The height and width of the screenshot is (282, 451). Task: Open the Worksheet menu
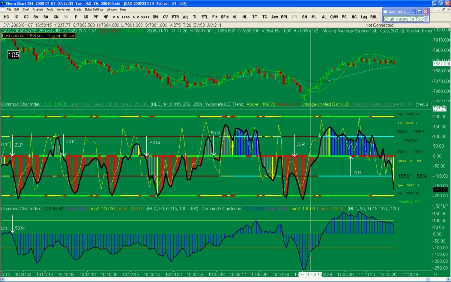(63, 9)
